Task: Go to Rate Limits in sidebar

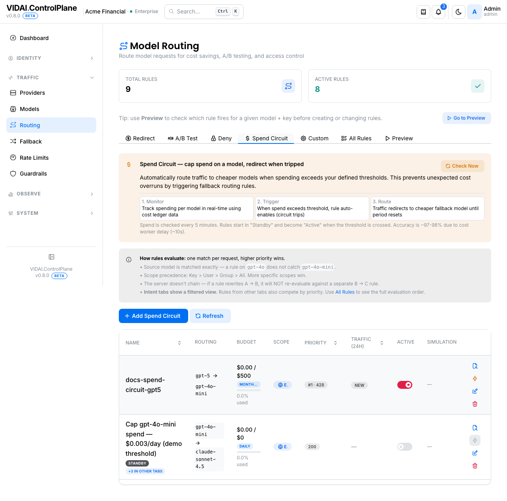Action: pyautogui.click(x=51, y=158)
